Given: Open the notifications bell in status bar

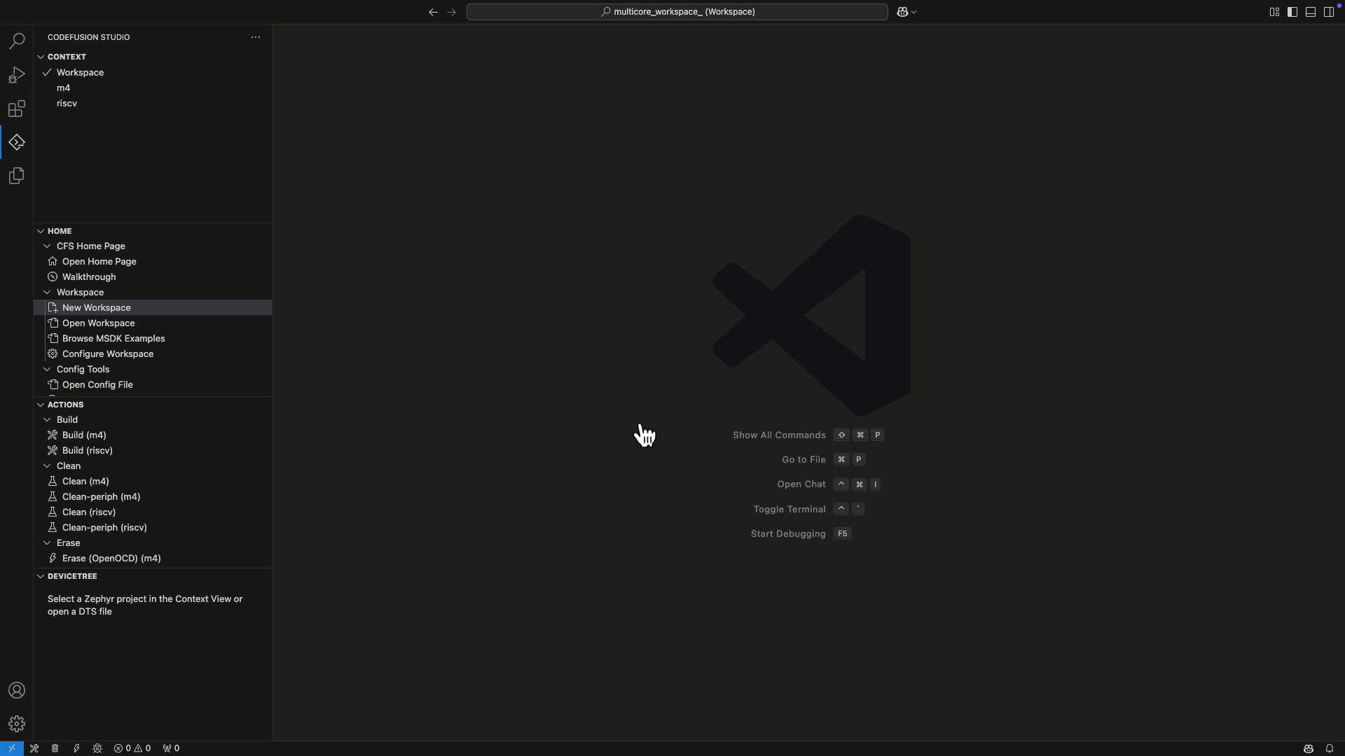Looking at the screenshot, I should 1329,748.
